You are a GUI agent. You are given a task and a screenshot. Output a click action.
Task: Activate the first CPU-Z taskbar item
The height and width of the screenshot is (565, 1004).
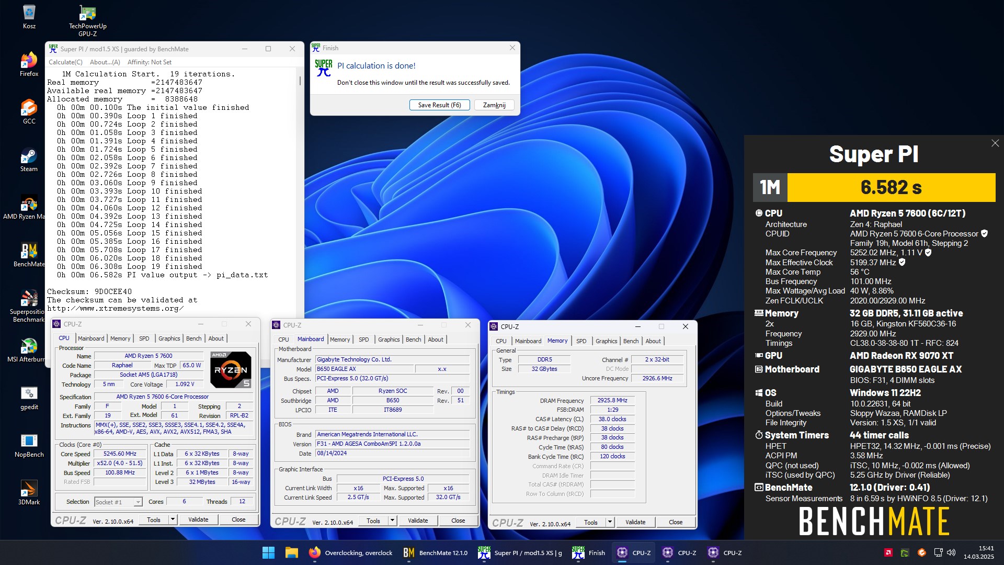click(x=634, y=552)
